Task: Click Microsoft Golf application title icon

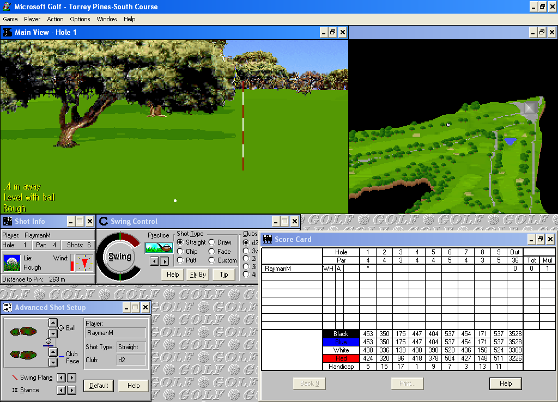Action: [7, 7]
